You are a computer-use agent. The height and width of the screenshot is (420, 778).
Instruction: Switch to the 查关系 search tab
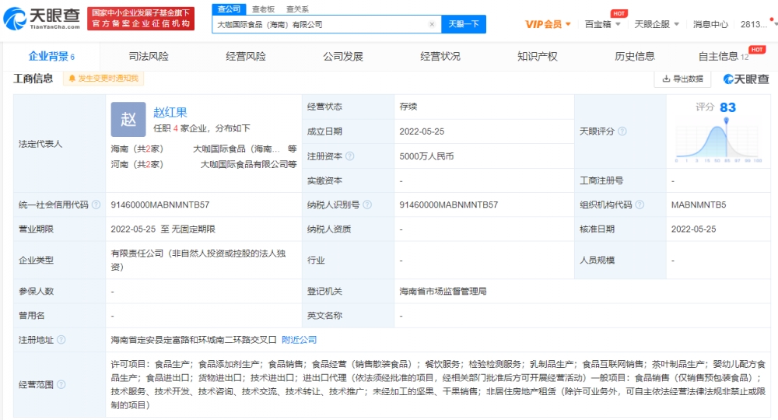pyautogui.click(x=297, y=9)
